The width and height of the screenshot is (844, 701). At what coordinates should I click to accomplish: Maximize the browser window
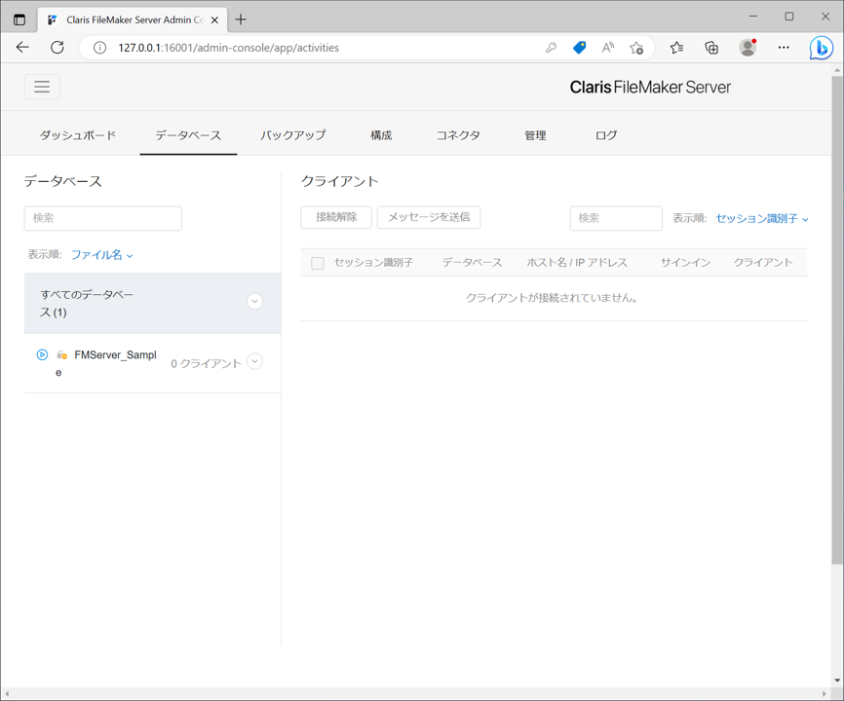tap(789, 17)
